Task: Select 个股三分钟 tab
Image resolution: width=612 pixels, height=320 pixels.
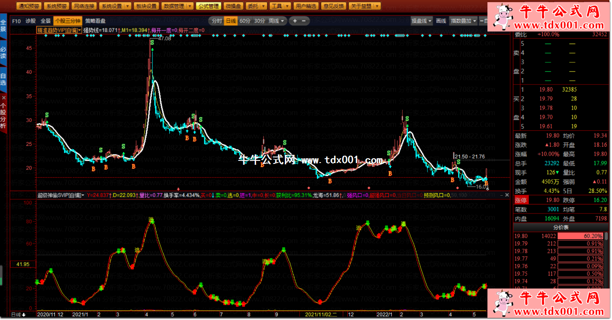Action: [68, 20]
